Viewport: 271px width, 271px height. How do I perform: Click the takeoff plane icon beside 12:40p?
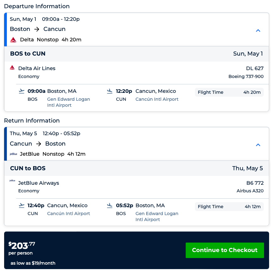pos(21,206)
